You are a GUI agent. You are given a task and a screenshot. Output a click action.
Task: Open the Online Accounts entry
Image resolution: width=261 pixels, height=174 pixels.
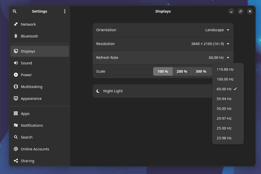click(x=40, y=149)
